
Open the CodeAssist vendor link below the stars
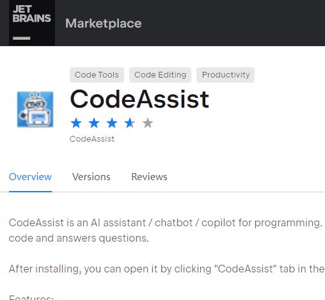click(92, 139)
